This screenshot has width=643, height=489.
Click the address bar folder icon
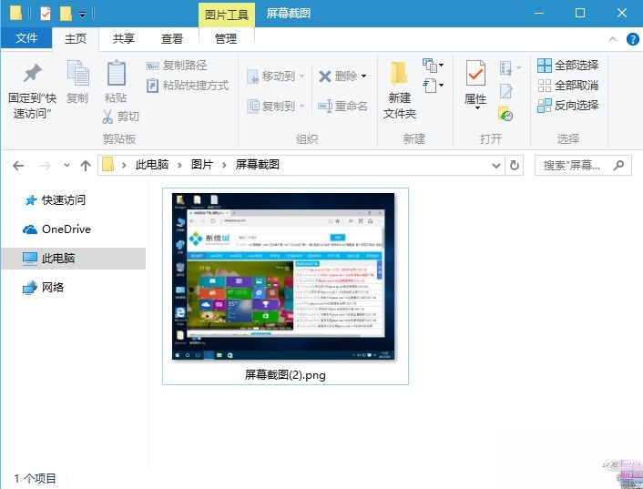107,165
